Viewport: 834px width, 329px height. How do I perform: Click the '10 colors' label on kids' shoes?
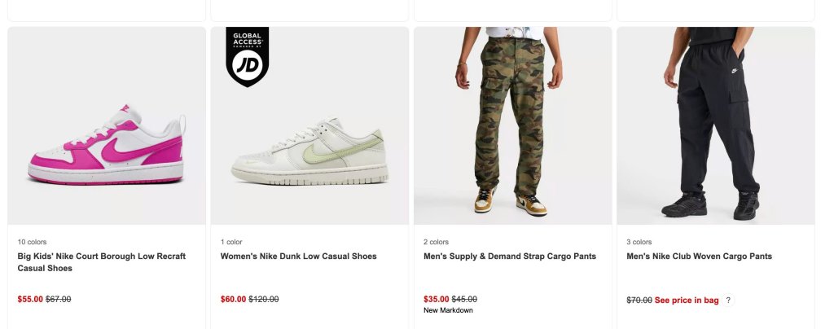click(33, 242)
